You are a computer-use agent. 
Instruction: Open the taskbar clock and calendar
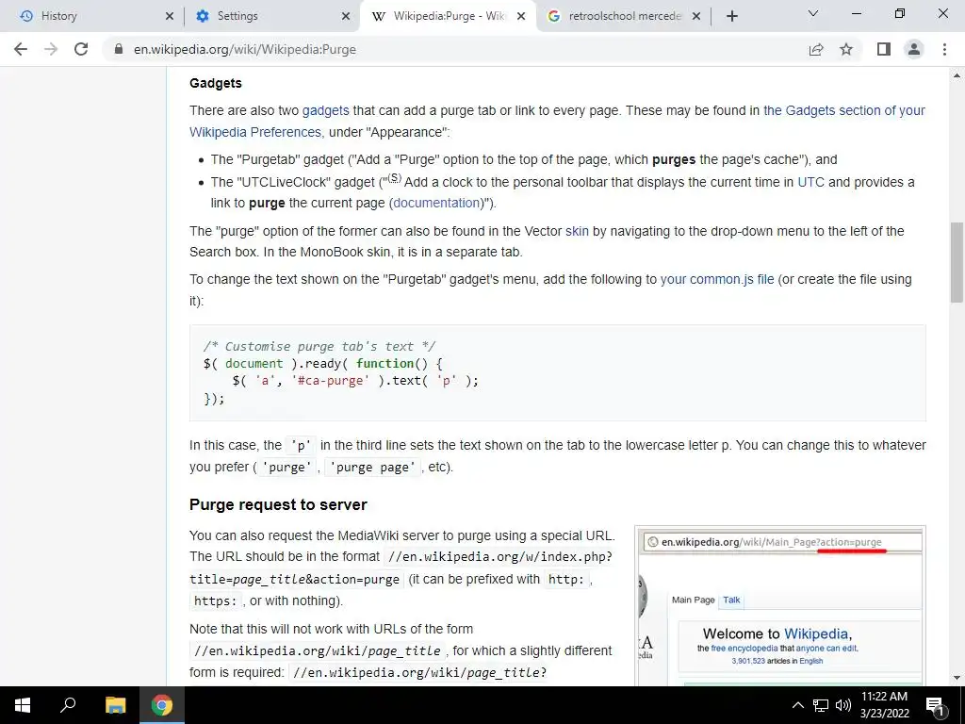[x=884, y=705]
